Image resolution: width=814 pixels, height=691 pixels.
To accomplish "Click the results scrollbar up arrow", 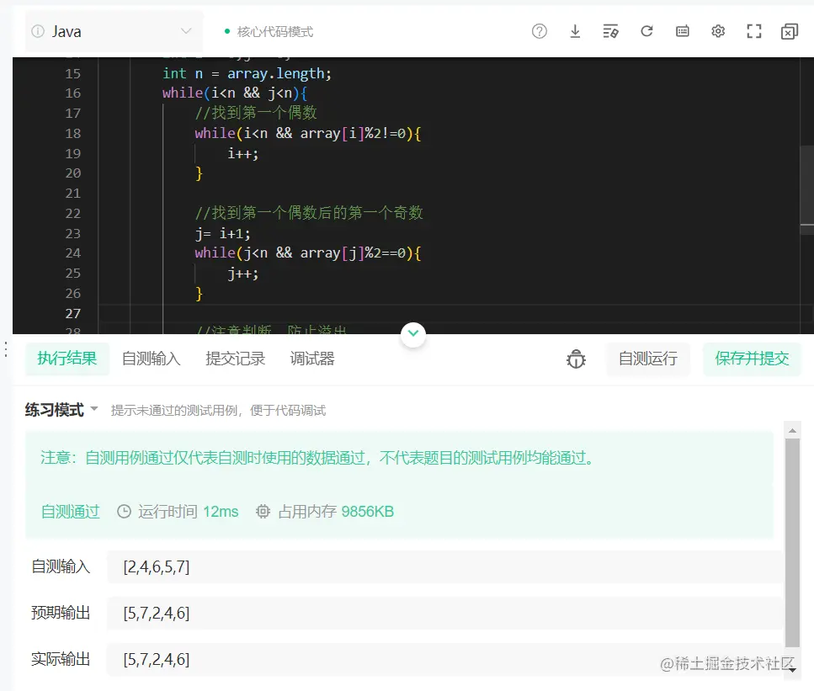I will click(x=792, y=430).
